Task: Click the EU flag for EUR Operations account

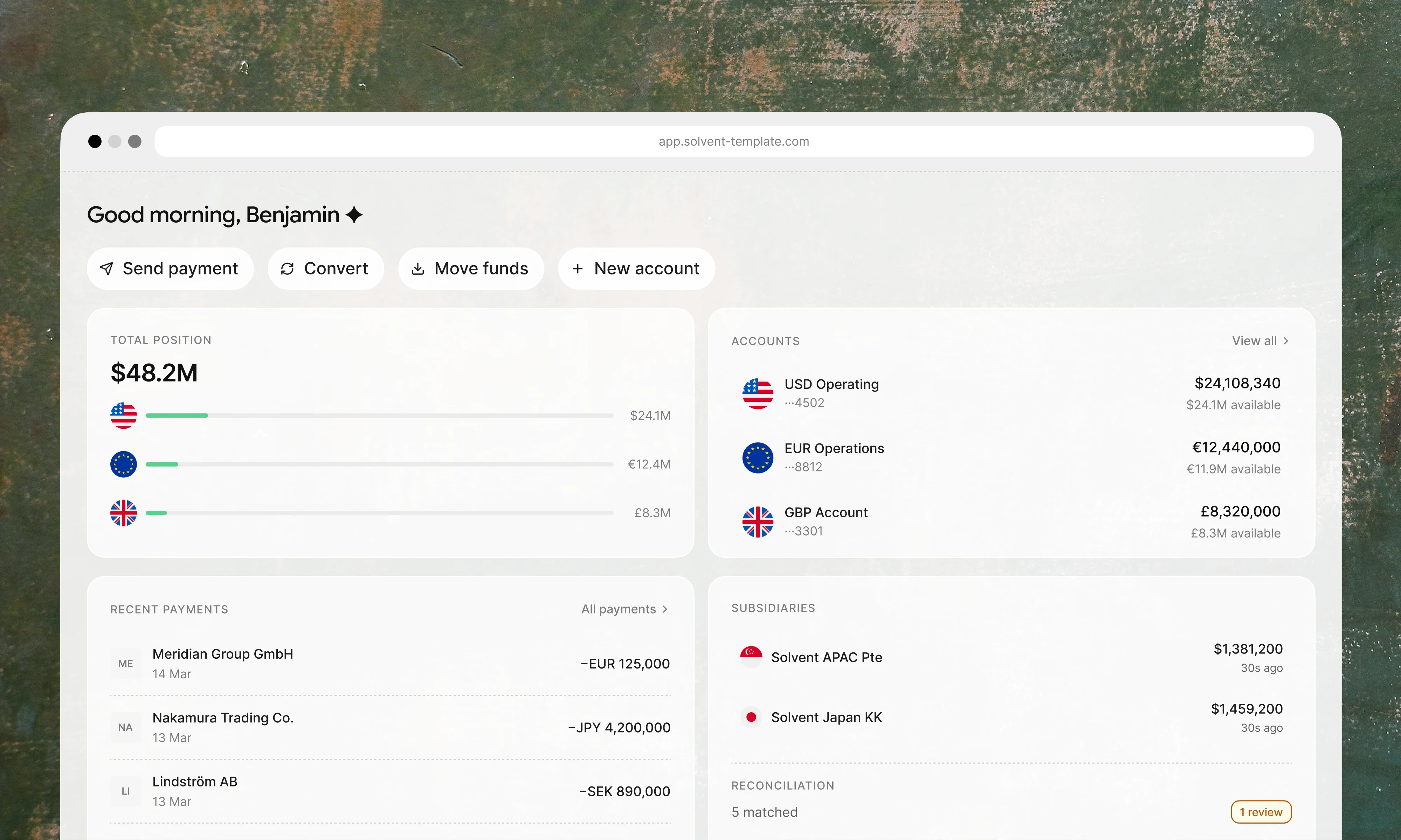Action: pyautogui.click(x=758, y=457)
